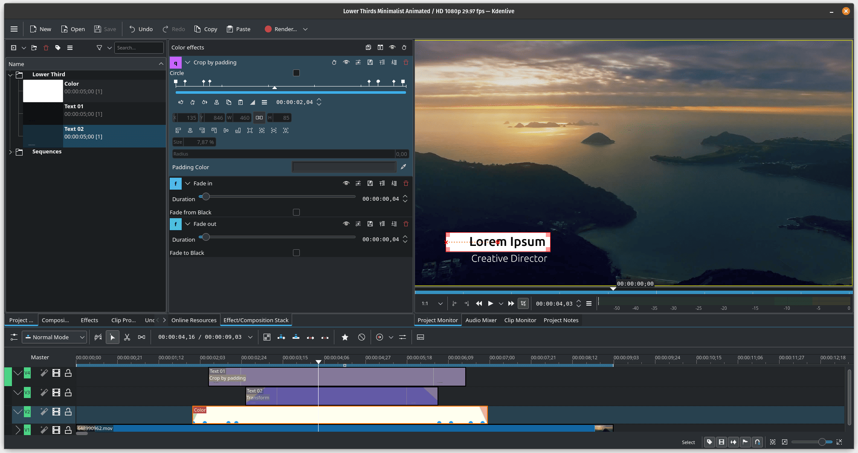Toggle the Circle checkbox
858x453 pixels.
[x=296, y=73]
